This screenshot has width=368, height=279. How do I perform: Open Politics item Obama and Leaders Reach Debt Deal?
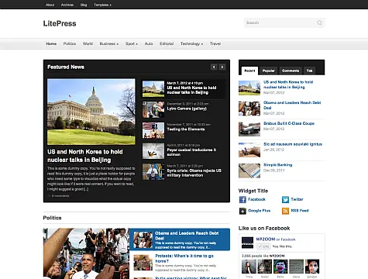point(187,236)
